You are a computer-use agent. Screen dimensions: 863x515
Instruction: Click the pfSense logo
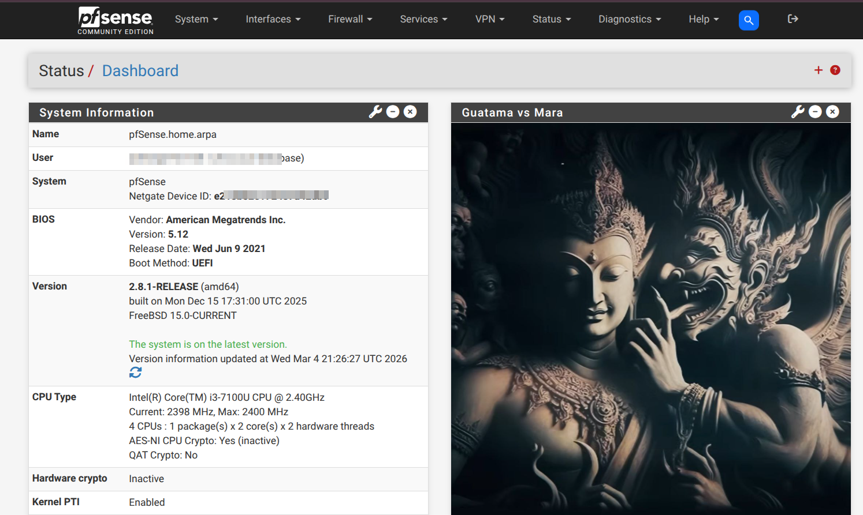pos(114,20)
